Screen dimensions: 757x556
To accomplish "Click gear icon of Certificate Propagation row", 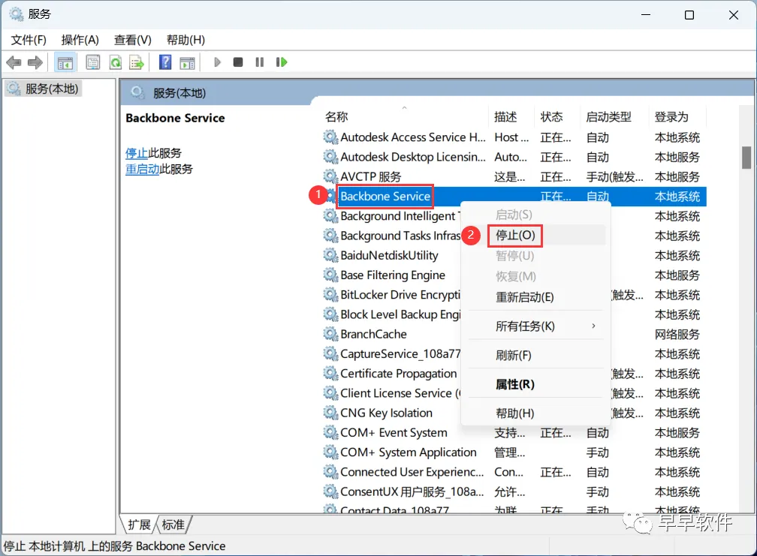I will click(330, 373).
